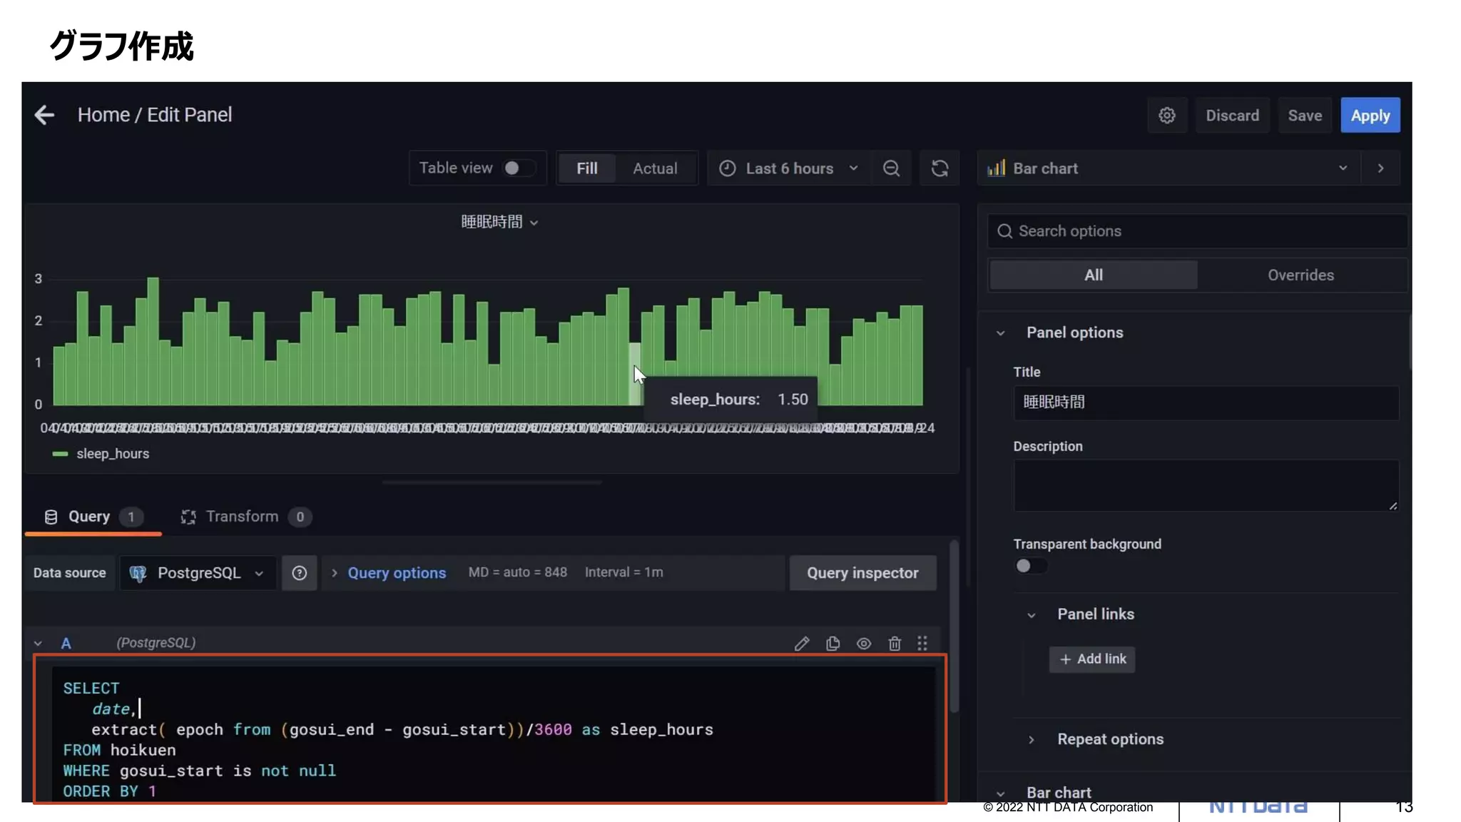Open the data source help icon
1461x822 pixels.
pos(300,573)
